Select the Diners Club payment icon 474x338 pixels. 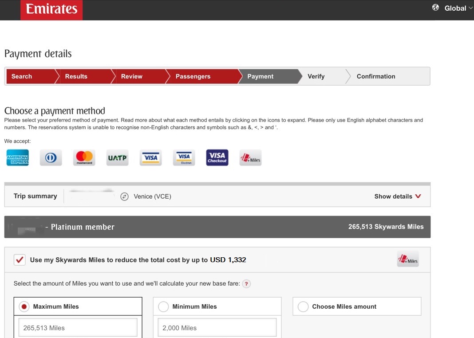51,157
